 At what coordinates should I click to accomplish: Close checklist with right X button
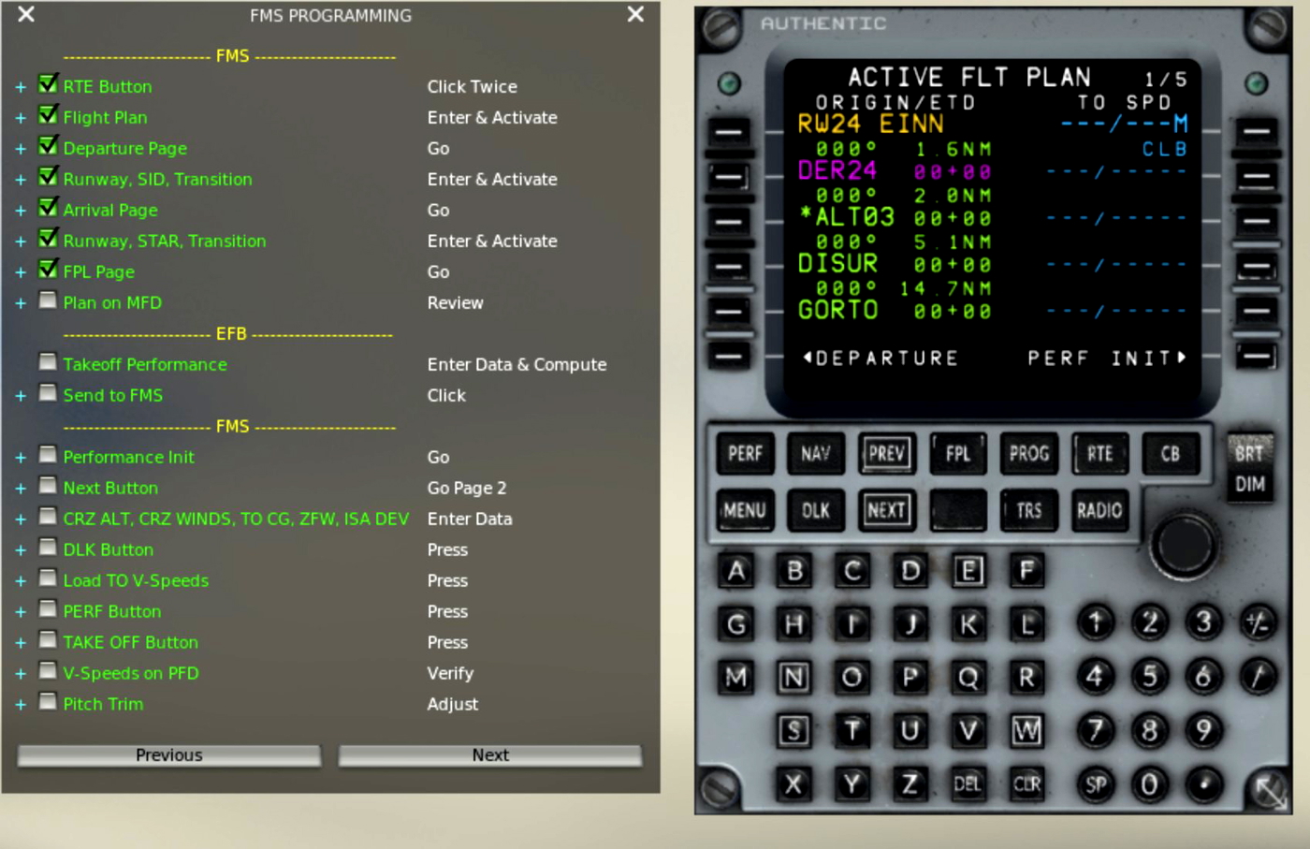pyautogui.click(x=635, y=14)
